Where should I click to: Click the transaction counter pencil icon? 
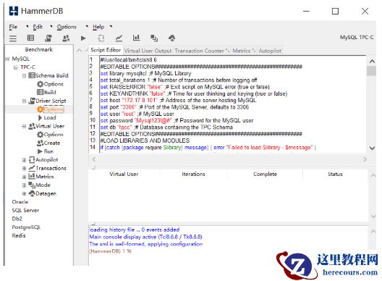[x=119, y=38]
